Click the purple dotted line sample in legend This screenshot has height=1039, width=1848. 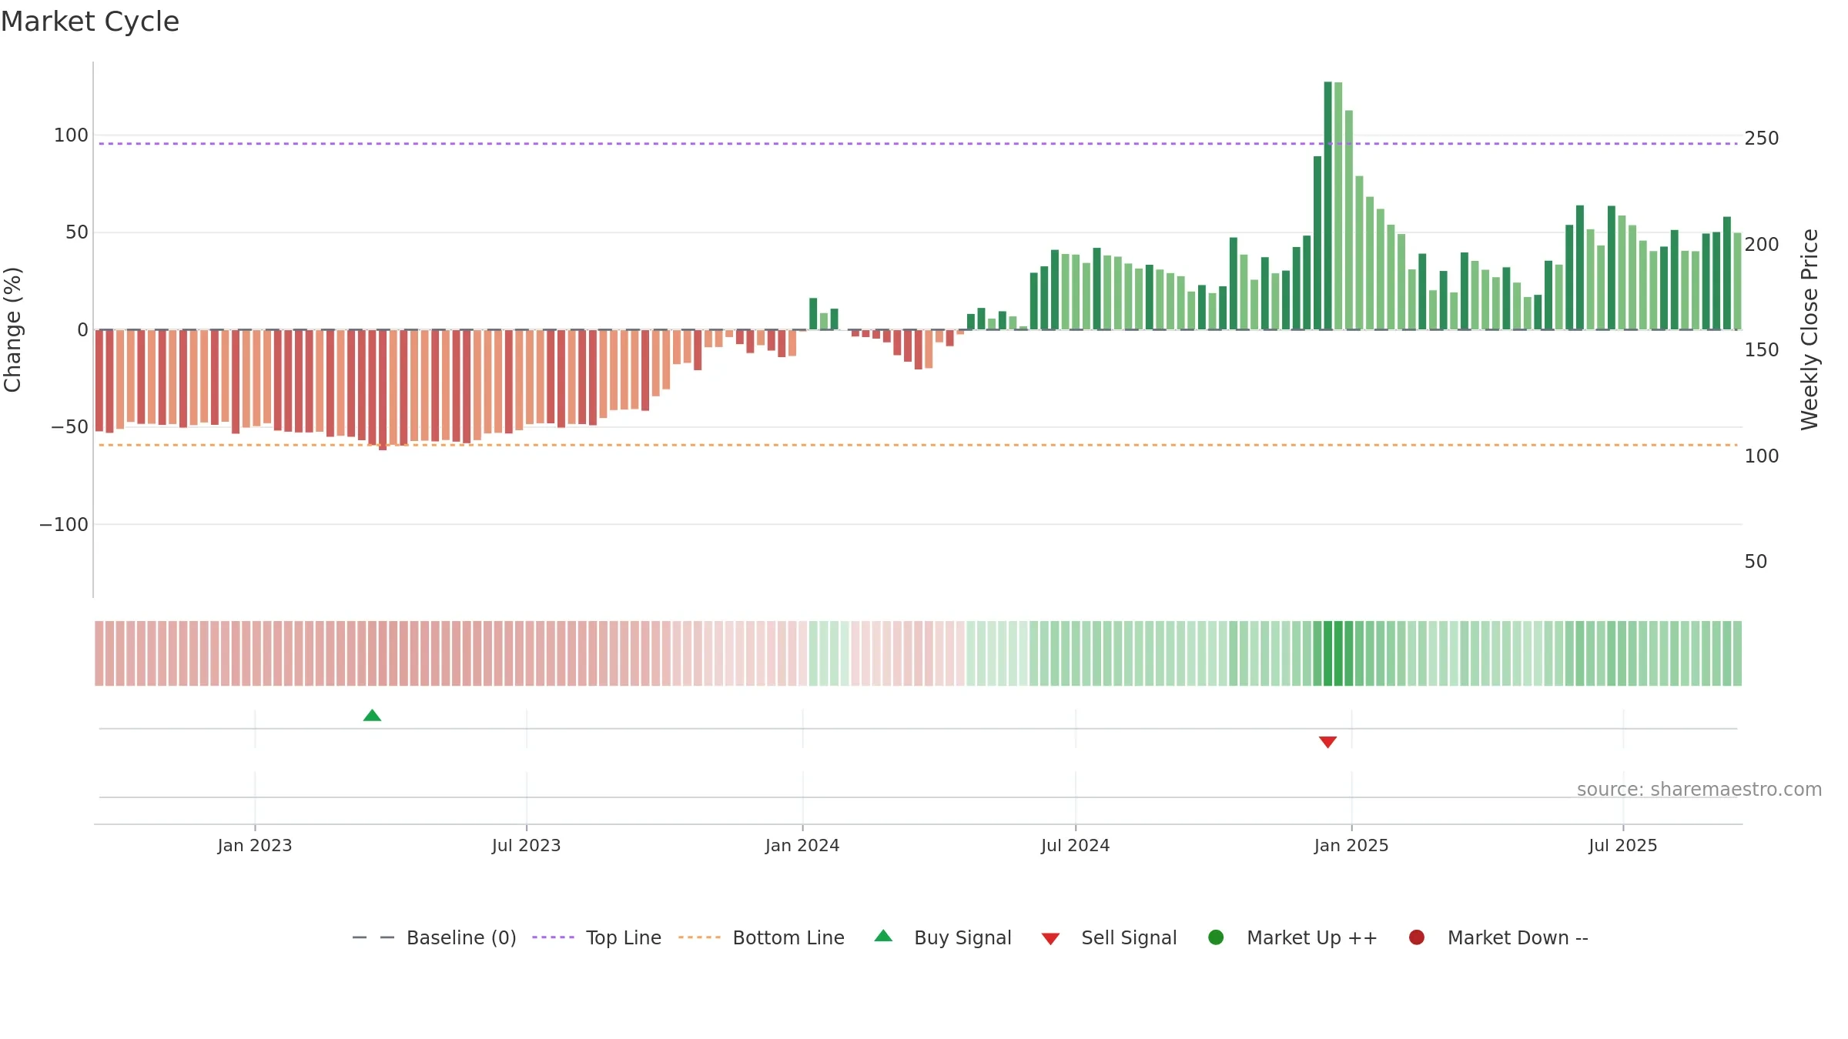tap(553, 937)
